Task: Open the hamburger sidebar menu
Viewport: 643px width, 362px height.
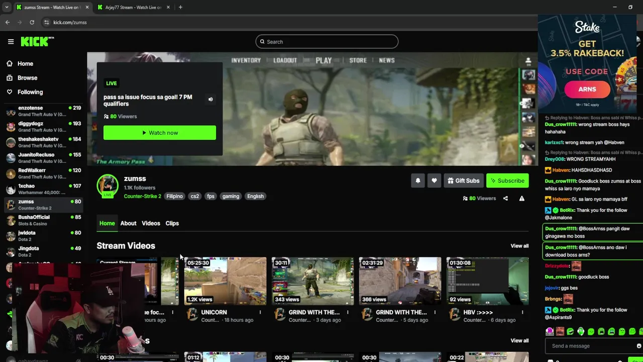Action: pyautogui.click(x=11, y=42)
